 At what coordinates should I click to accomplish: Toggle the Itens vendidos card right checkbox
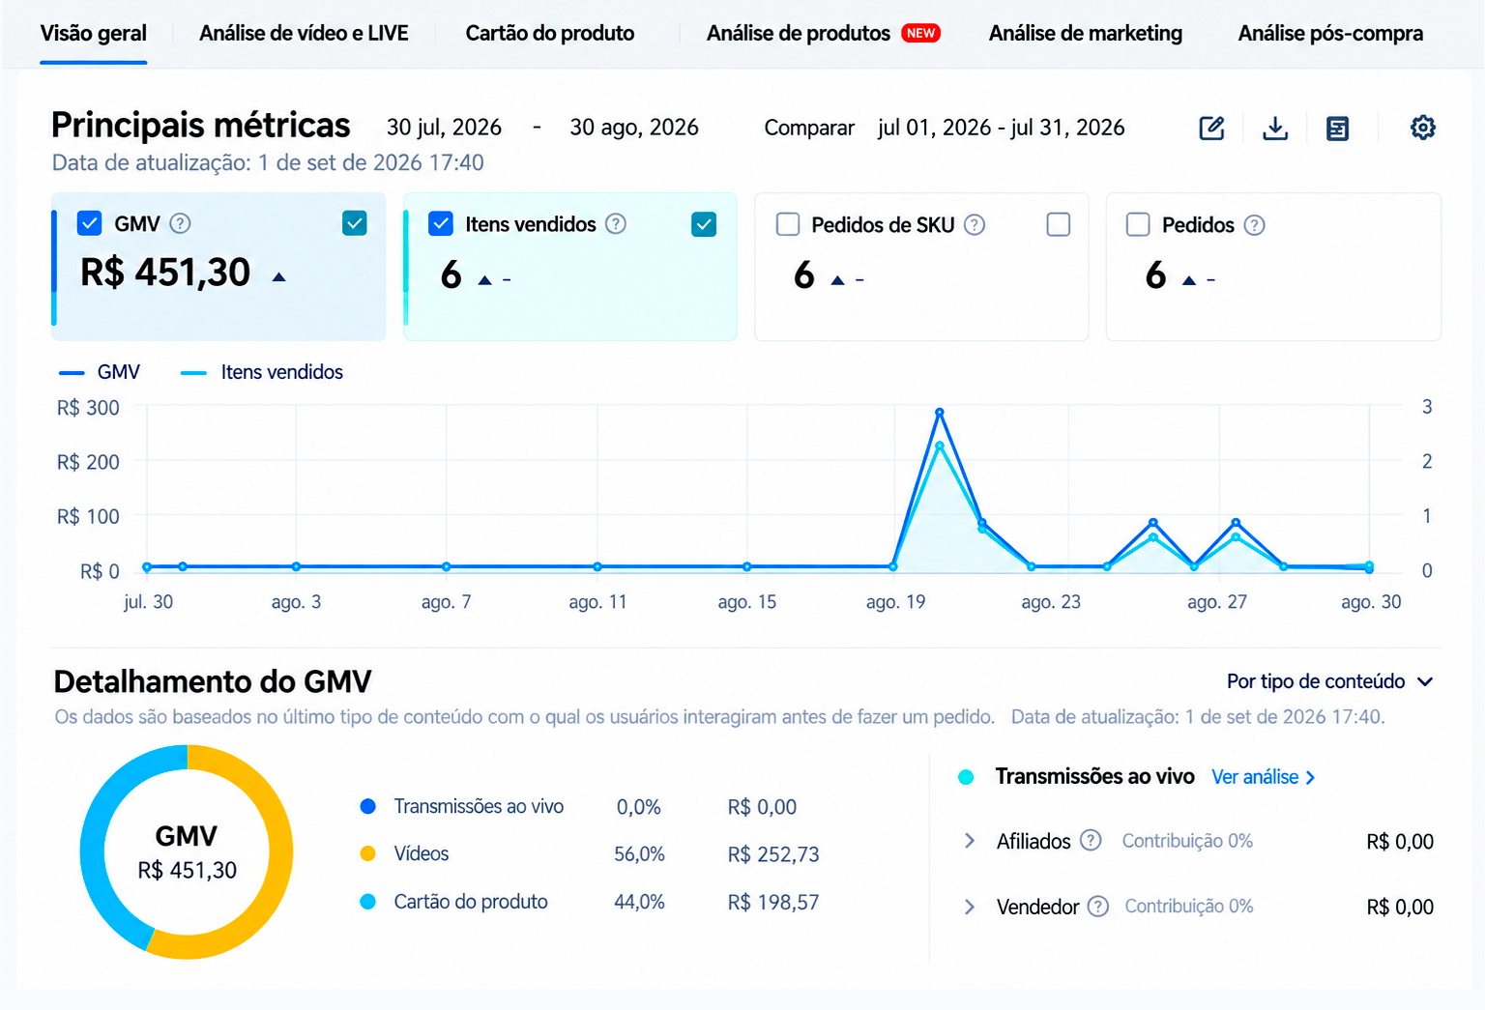coord(703,224)
